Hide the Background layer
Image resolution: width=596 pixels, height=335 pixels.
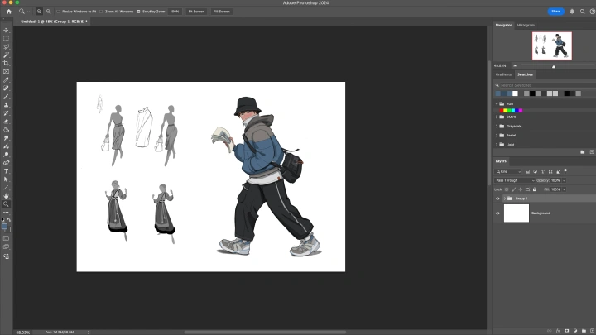[497, 213]
